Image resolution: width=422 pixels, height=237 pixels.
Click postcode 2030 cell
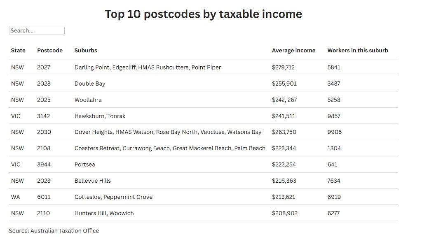44,132
